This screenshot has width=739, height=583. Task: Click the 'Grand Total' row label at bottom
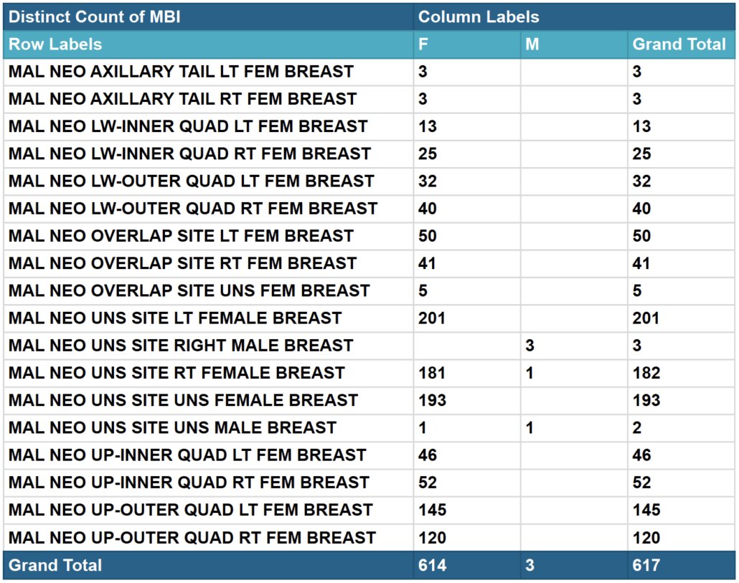[55, 566]
